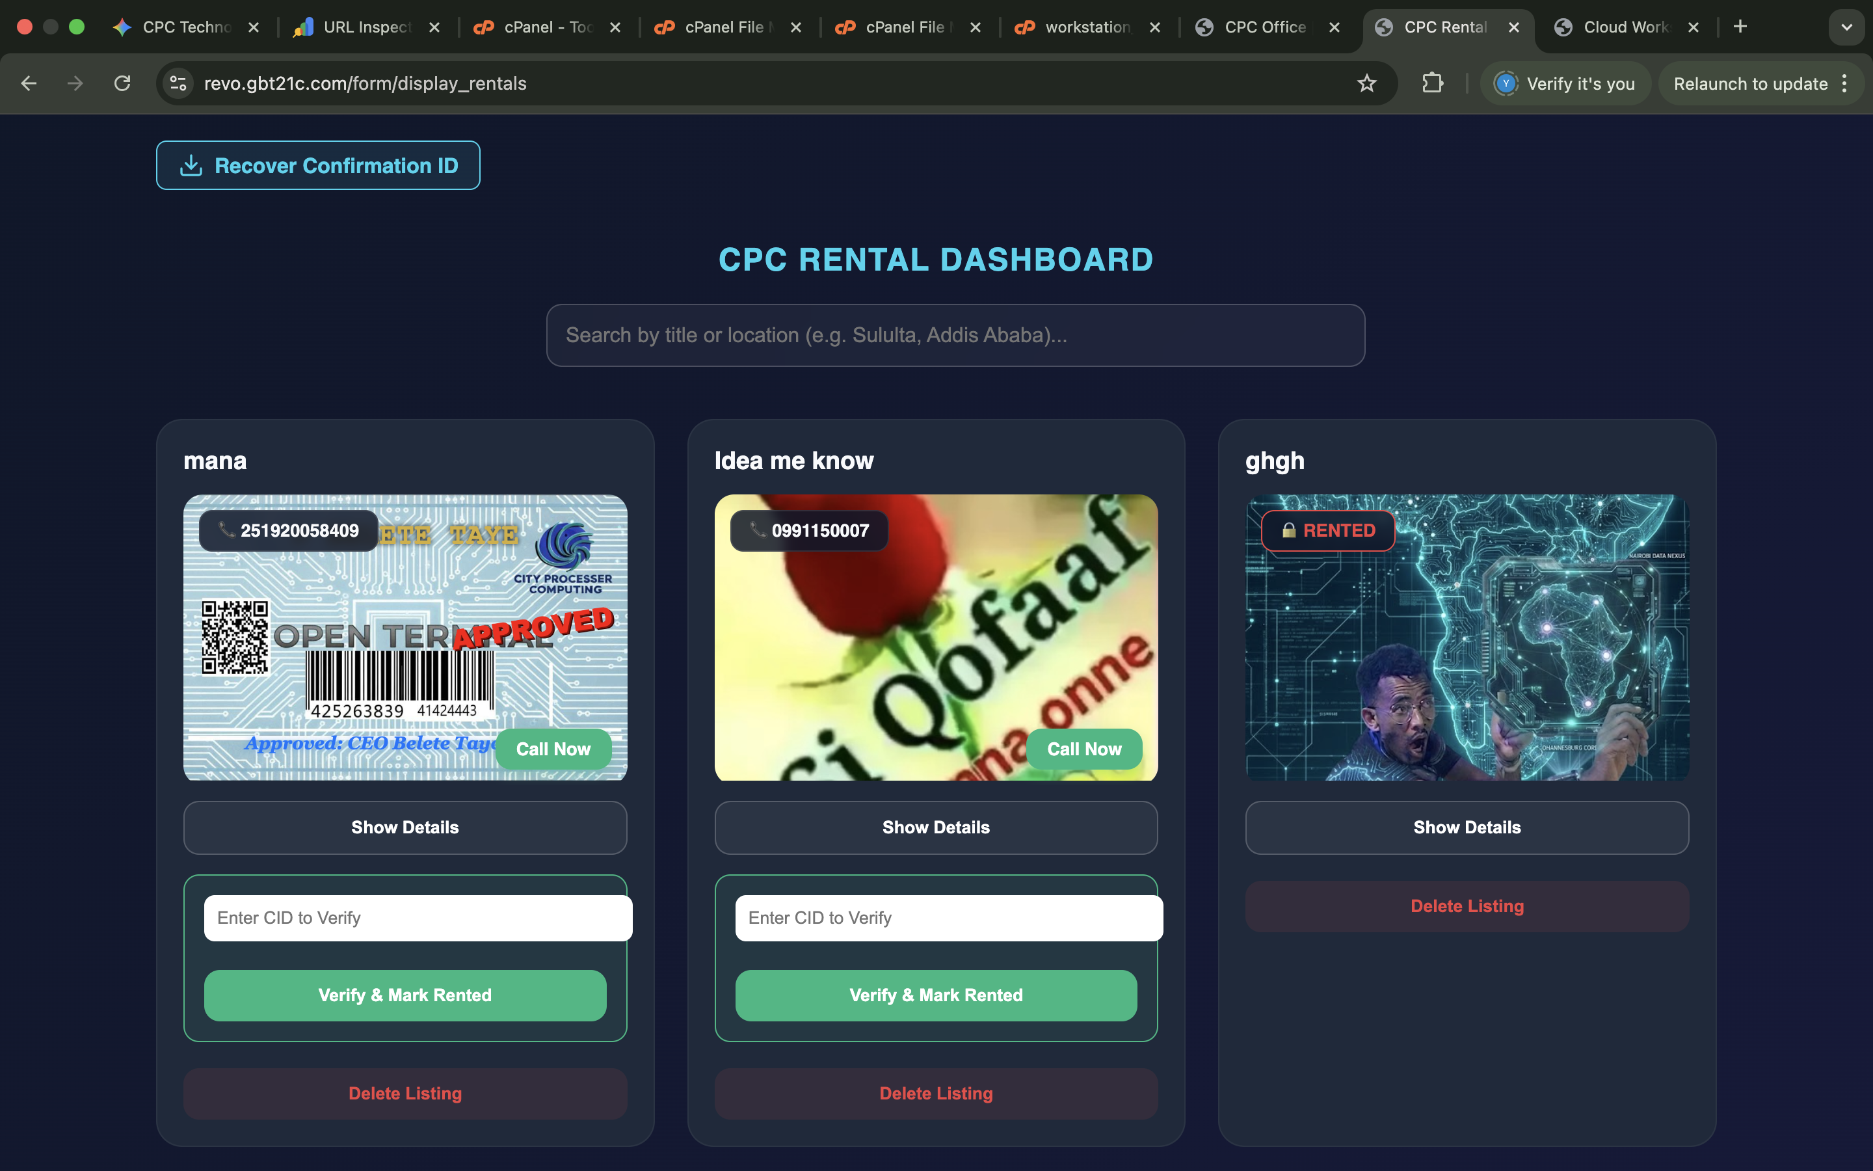Viewport: 1873px width, 1171px height.
Task: Click the RENTED lock badge on ghgh
Action: [x=1328, y=530]
